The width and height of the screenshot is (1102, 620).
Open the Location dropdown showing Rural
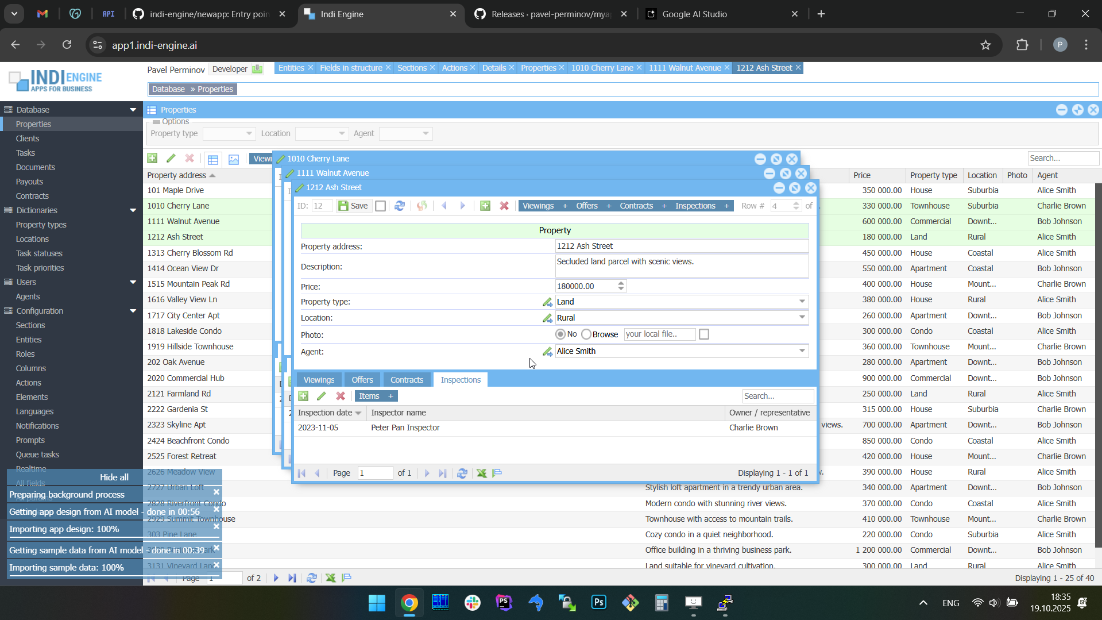coord(802,318)
